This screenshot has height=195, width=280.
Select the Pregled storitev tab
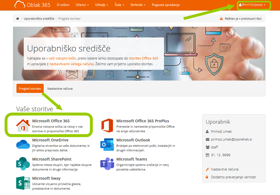(30, 88)
